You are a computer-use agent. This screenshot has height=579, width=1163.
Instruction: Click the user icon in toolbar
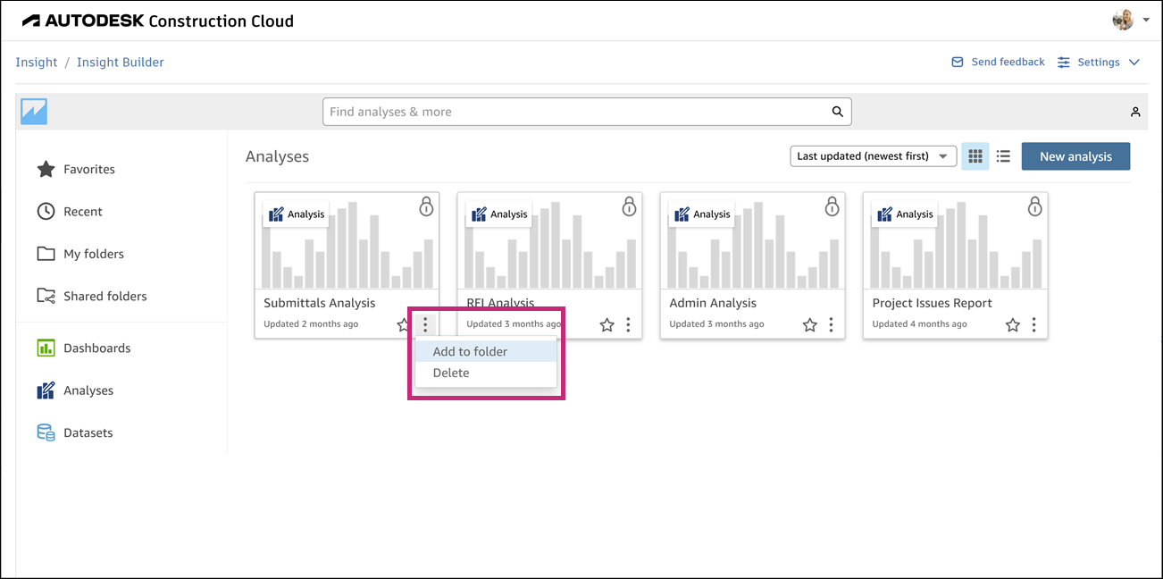pos(1135,112)
